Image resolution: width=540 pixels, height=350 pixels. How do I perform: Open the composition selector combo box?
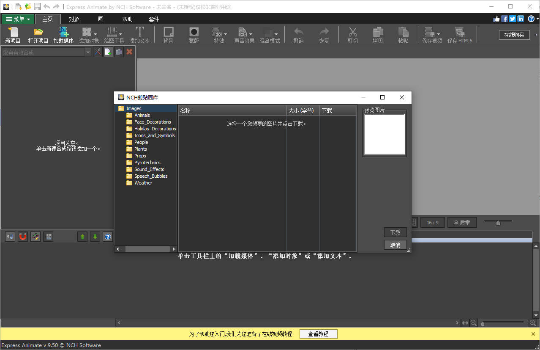tap(46, 52)
